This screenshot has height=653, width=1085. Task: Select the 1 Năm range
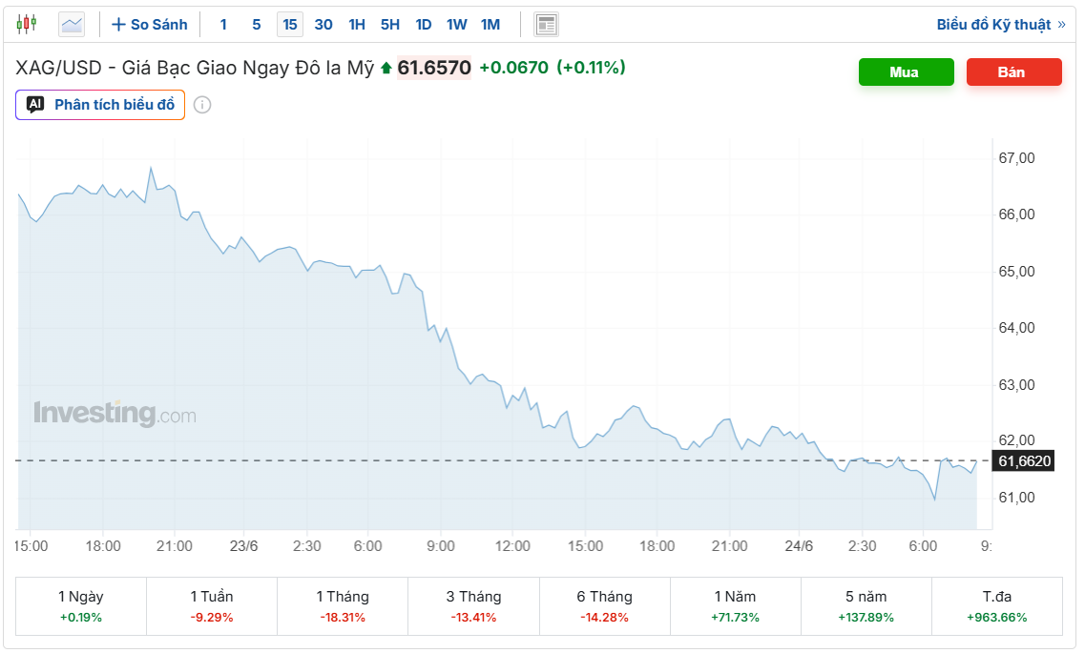point(736,606)
